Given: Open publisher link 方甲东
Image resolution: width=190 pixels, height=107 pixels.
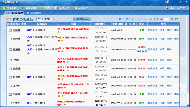Looking at the screenshot, I should (x=17, y=86).
